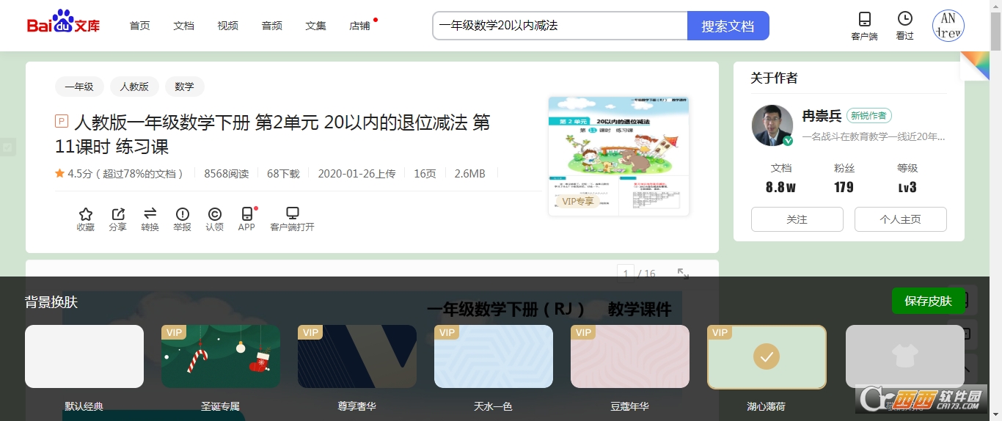1002x421 pixels.
Task: Select the 圣诞专属 Christmas skin
Action: pyautogui.click(x=221, y=356)
